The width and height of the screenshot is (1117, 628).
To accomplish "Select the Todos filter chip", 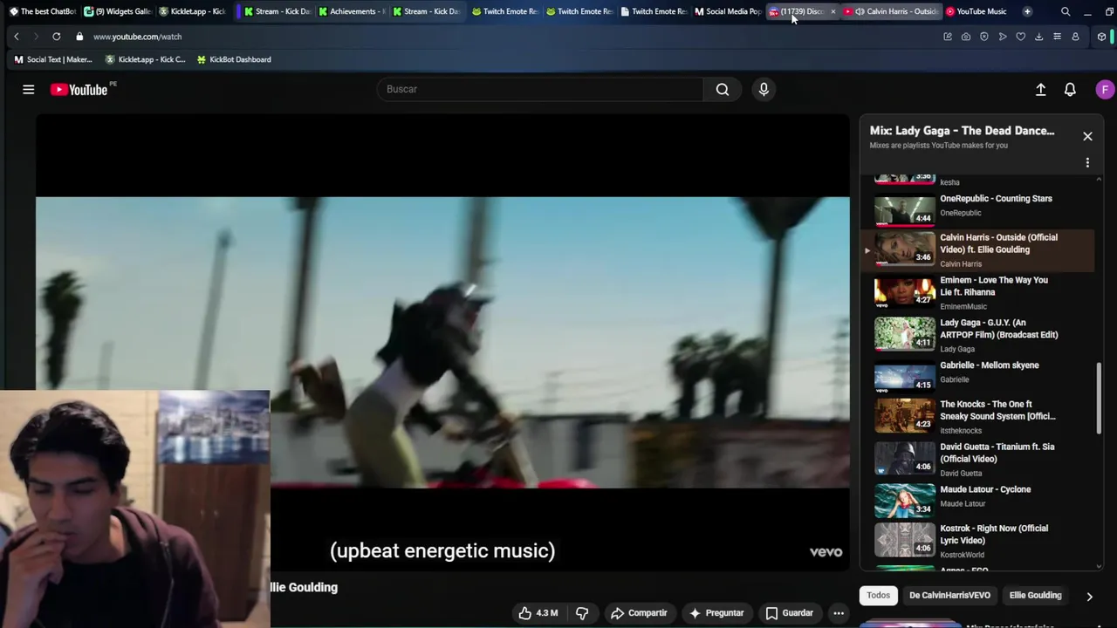I will click(x=878, y=596).
